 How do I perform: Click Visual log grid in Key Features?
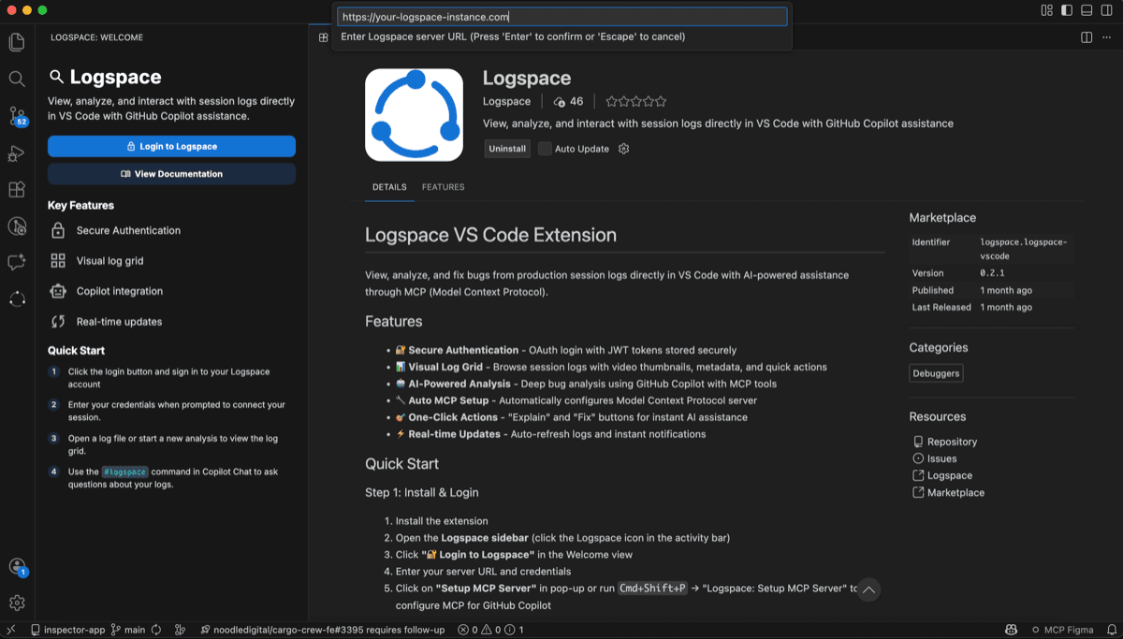[x=109, y=261]
